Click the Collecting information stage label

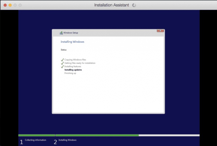click(x=35, y=140)
